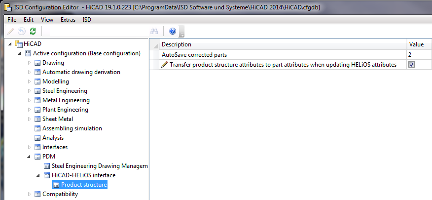432x200 pixels.
Task: Open search with the binoculars icon
Action: click(154, 31)
